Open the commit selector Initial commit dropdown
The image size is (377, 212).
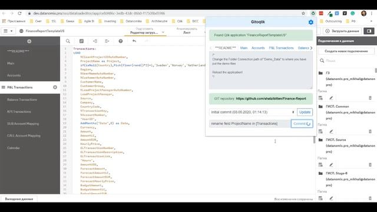(252, 112)
